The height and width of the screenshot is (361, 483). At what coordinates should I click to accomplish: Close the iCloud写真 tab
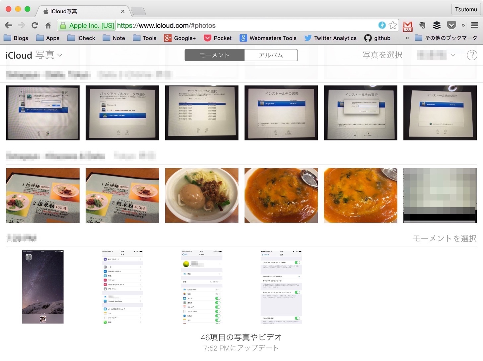[x=123, y=11]
